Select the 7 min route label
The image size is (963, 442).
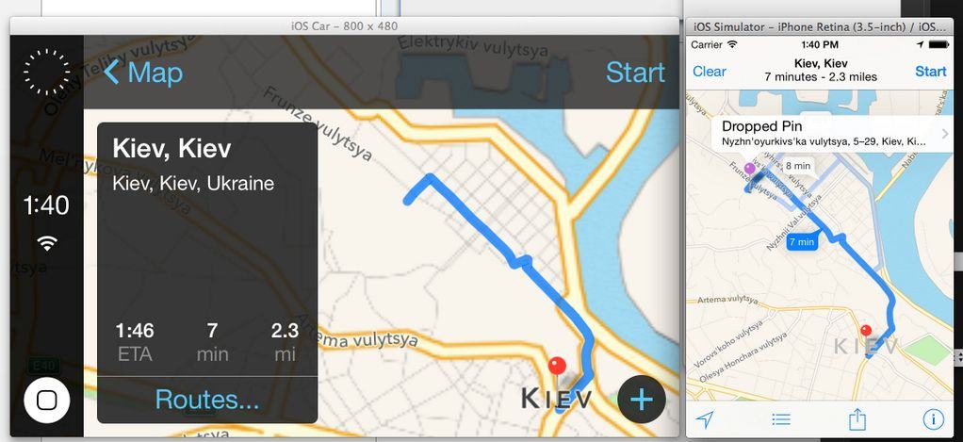click(802, 242)
